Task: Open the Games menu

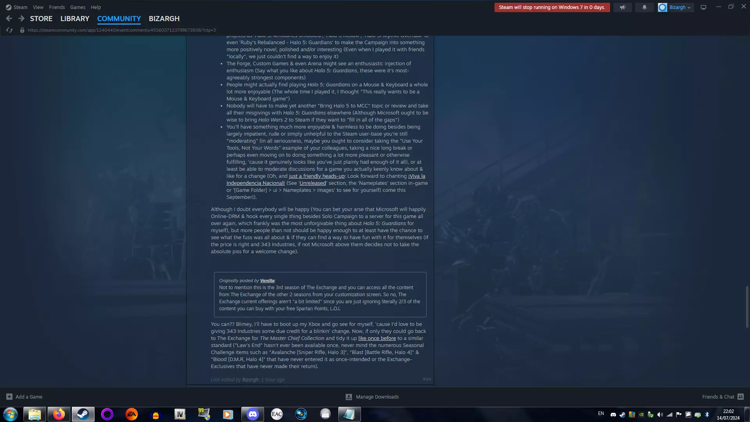Action: click(77, 7)
